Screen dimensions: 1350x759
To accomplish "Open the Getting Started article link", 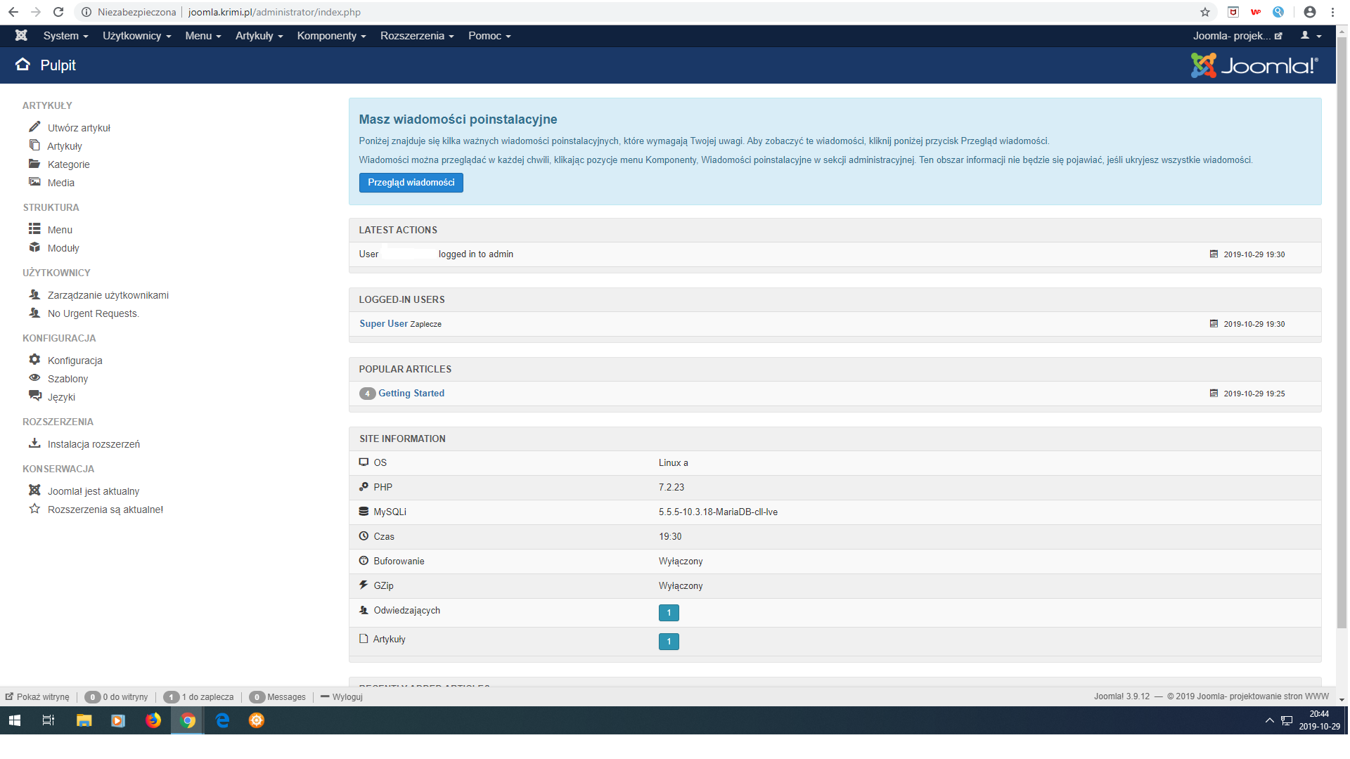I will click(x=411, y=394).
